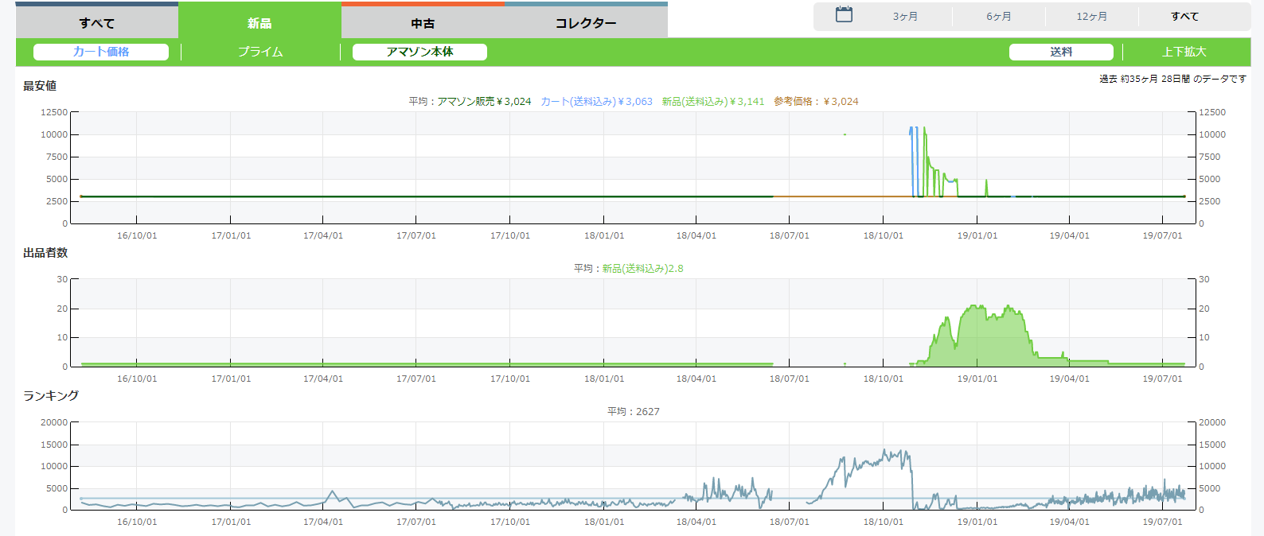
Task: Enable the プライム filter
Action: point(260,52)
